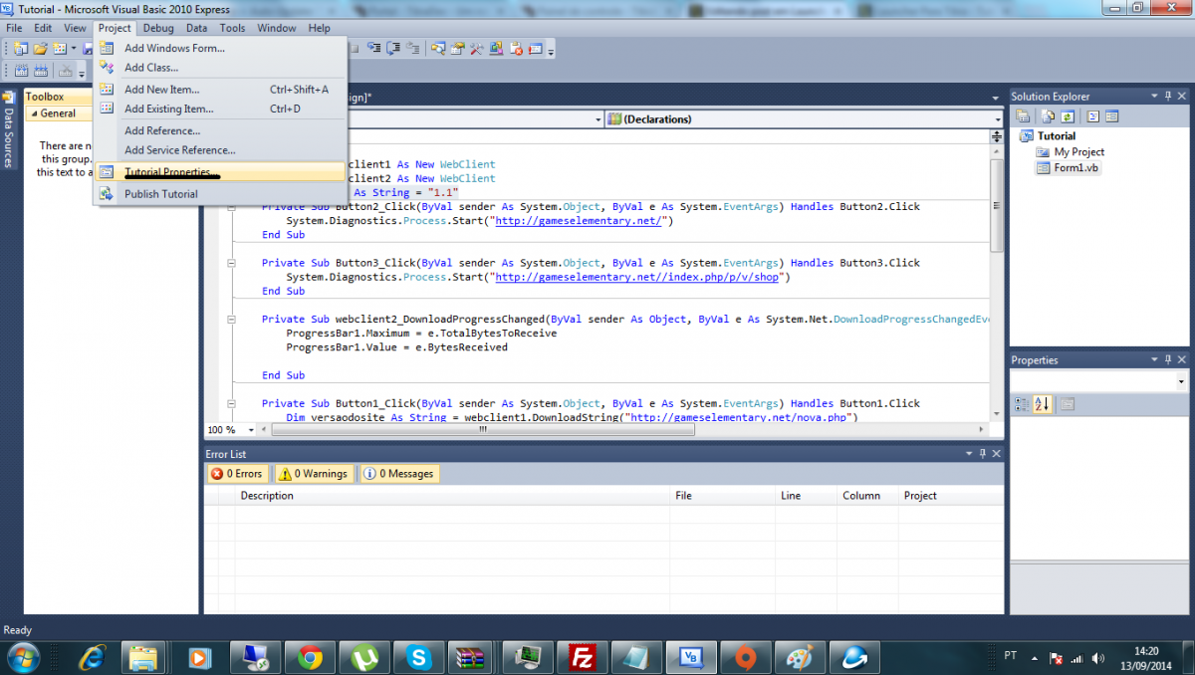Image resolution: width=1195 pixels, height=675 pixels.
Task: Collapse the Button1_Click sub region
Action: pyautogui.click(x=231, y=403)
